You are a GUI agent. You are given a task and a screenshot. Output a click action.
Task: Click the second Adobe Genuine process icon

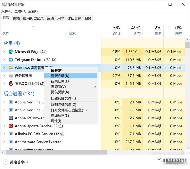(x=11, y=110)
